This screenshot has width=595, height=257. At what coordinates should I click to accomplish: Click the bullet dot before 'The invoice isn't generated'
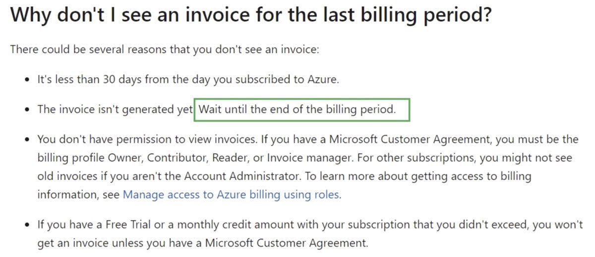[x=27, y=110]
